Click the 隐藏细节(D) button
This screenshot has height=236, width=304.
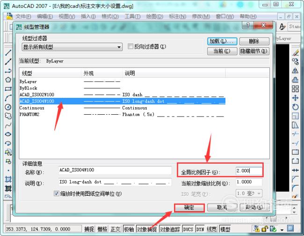pos(254,51)
